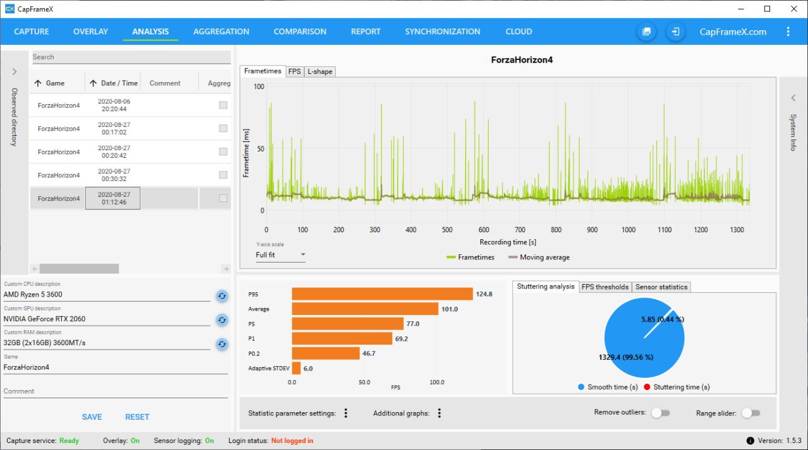This screenshot has height=450, width=808.
Task: Tick the aggregation checkbox for 01:12:46 record
Action: pos(223,198)
